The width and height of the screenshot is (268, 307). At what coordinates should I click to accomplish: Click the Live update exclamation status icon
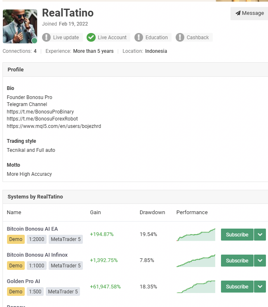(x=47, y=38)
